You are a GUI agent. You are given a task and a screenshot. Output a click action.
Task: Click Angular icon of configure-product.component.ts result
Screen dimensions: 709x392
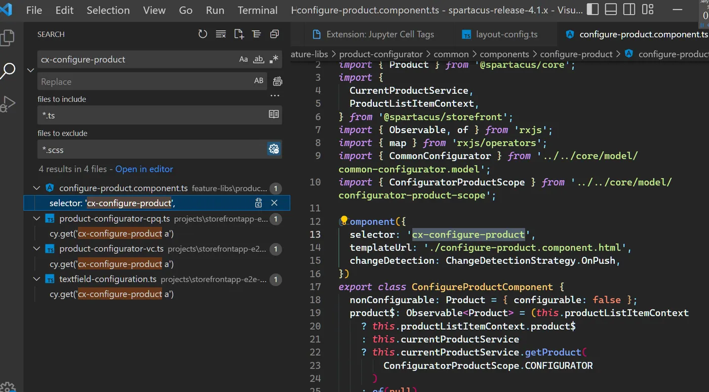50,188
